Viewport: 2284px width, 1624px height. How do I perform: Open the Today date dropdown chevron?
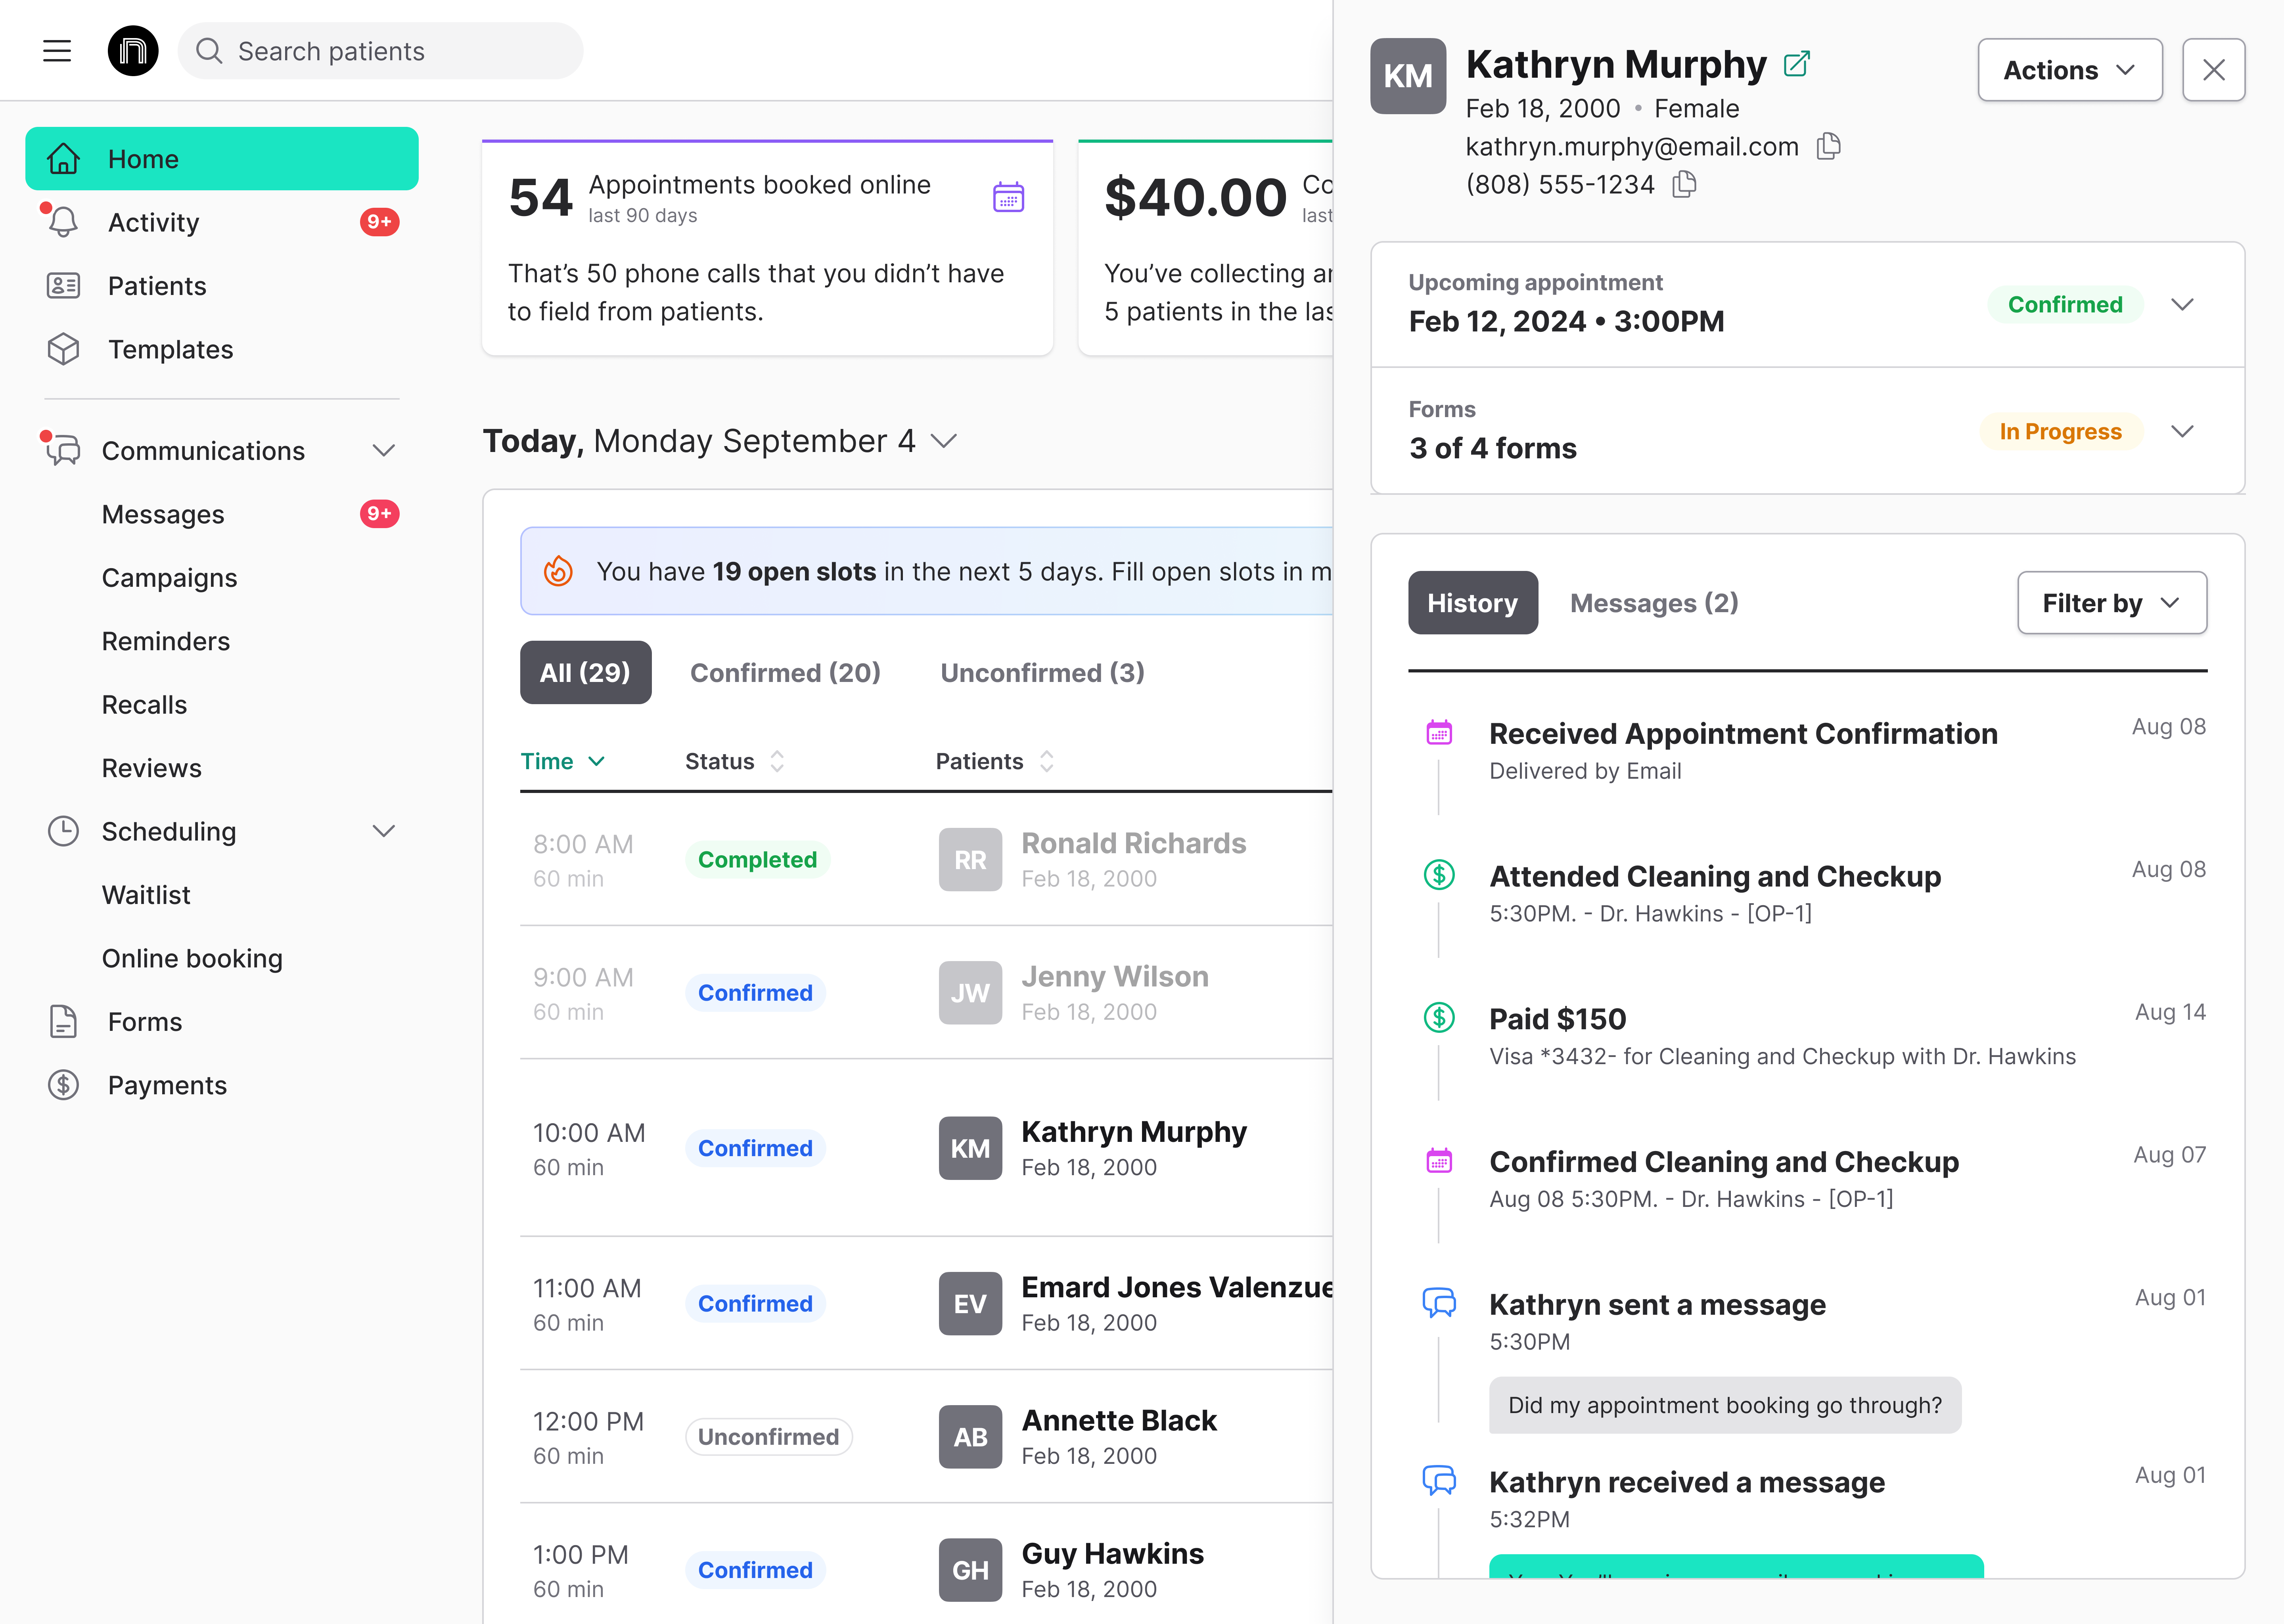point(943,441)
